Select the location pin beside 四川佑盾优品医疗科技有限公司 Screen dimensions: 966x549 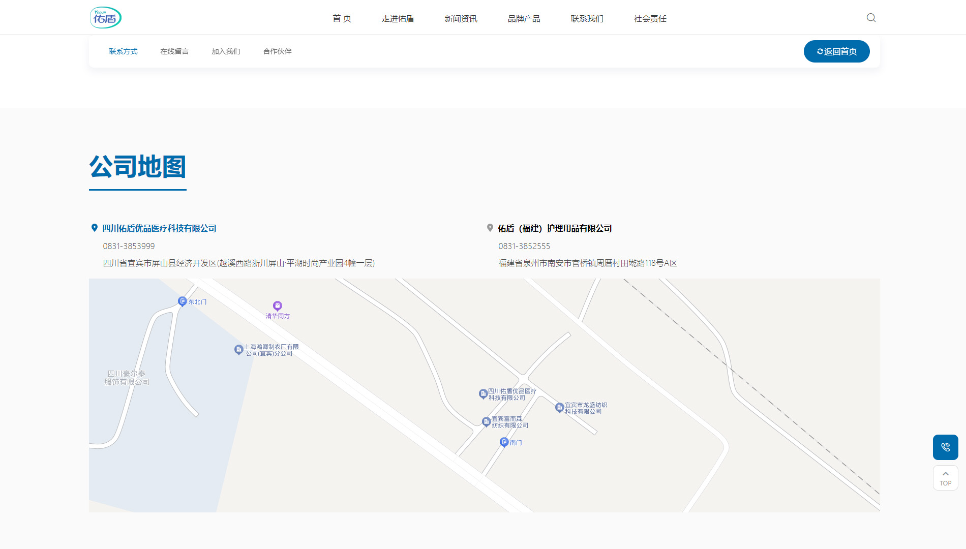[x=94, y=227]
